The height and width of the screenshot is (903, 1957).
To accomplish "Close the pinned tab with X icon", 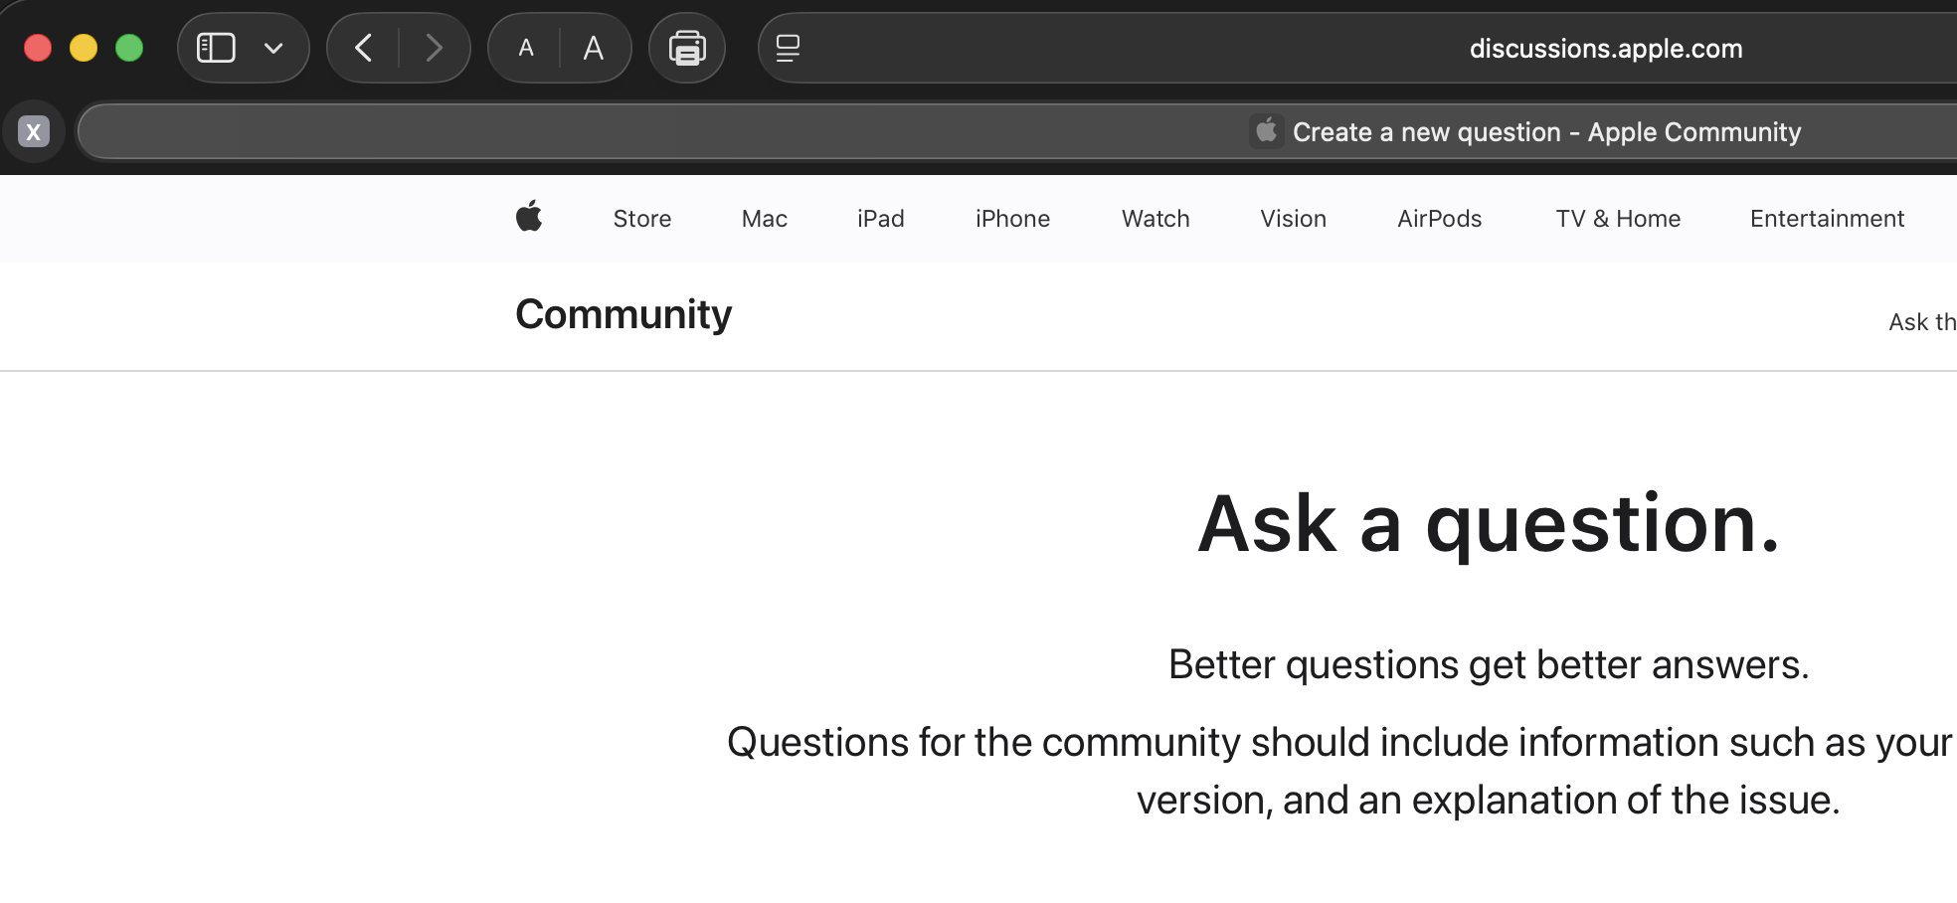I will click(34, 131).
